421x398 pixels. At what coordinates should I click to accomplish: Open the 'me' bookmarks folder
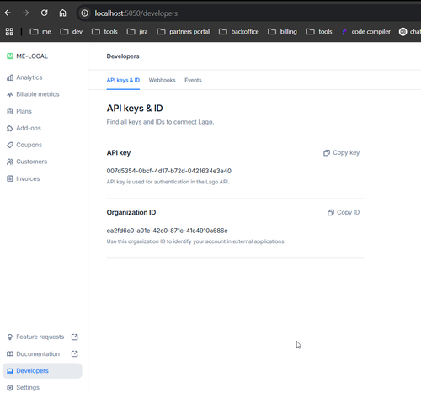point(40,32)
